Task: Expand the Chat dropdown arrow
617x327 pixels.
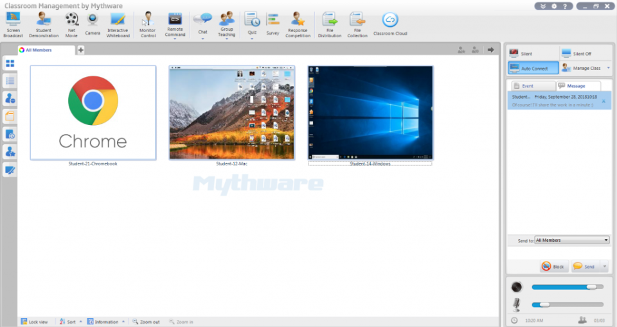Action: click(x=202, y=38)
